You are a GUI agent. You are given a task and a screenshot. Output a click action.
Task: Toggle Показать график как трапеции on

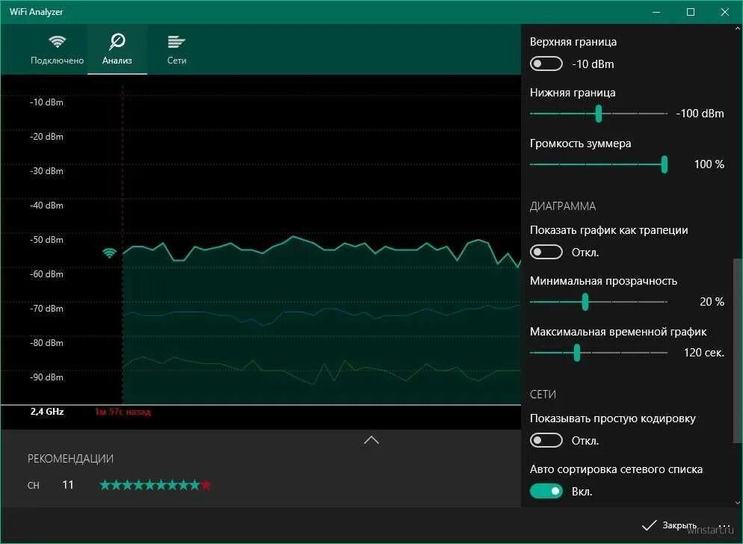pyautogui.click(x=546, y=252)
